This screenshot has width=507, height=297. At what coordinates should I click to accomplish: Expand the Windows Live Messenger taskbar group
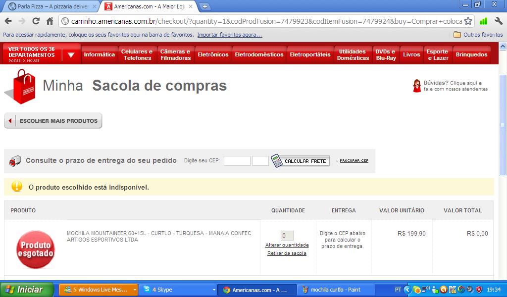click(134, 290)
